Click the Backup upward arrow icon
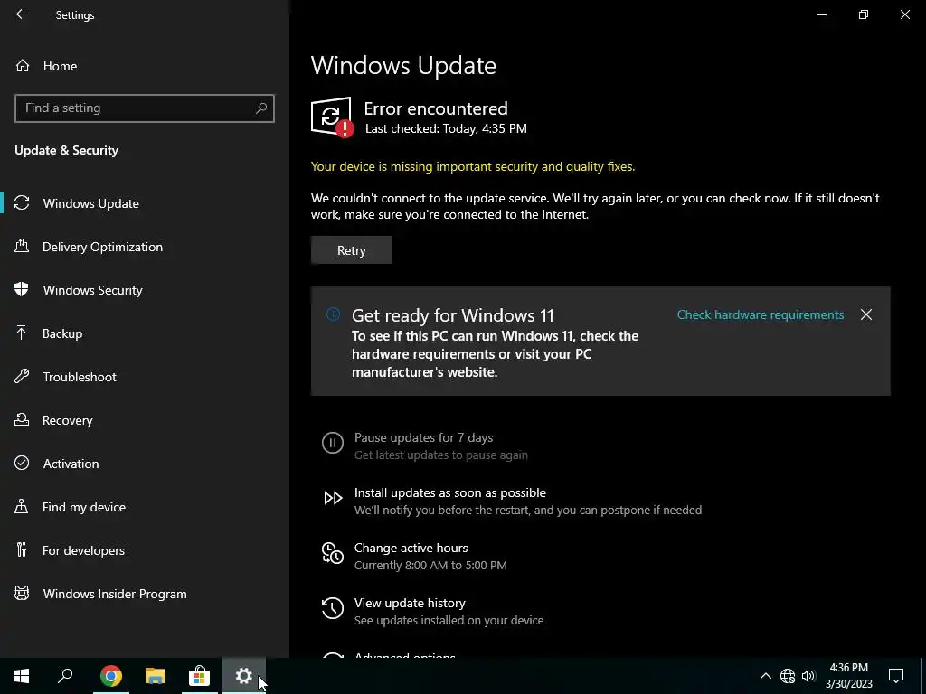Viewport: 926px width, 694px height. tap(22, 333)
